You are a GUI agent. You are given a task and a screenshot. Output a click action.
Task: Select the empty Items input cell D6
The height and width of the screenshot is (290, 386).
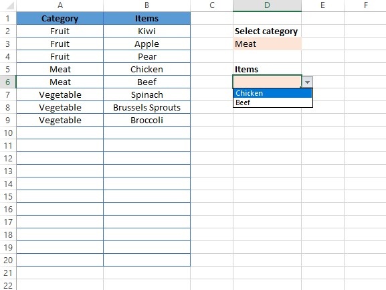tap(267, 82)
